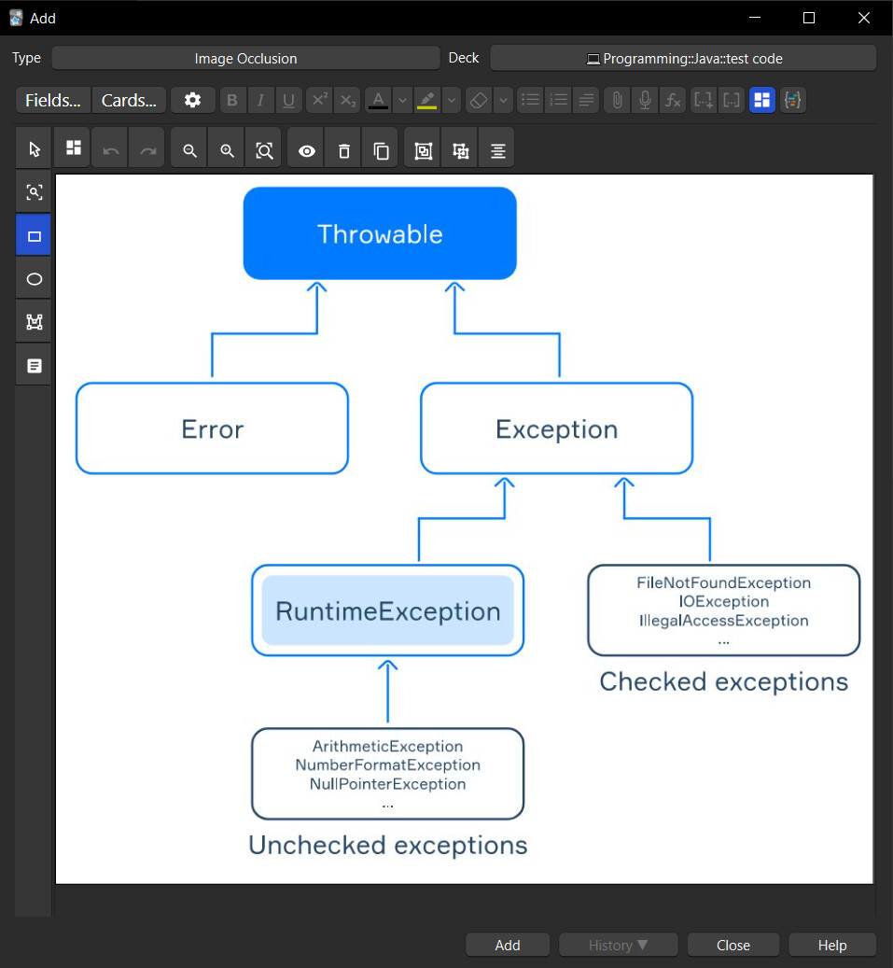The image size is (893, 968).
Task: Select the Rectangle occlusion tool
Action: [34, 236]
